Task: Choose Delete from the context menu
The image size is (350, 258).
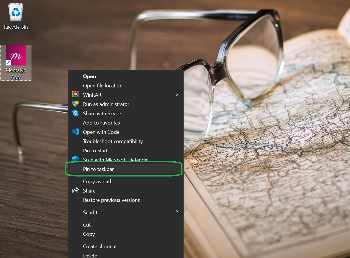Action: tap(126, 255)
